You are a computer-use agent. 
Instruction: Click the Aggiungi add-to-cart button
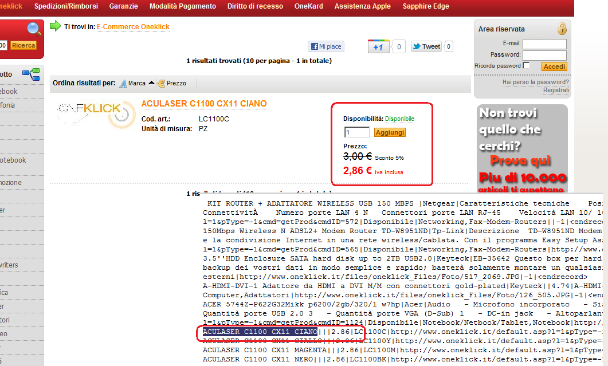point(390,132)
